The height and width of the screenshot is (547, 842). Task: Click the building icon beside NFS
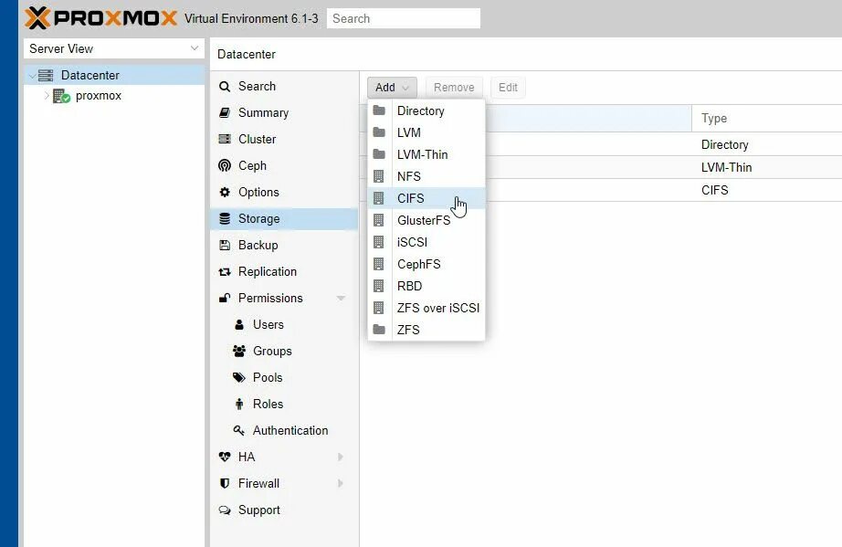click(379, 176)
